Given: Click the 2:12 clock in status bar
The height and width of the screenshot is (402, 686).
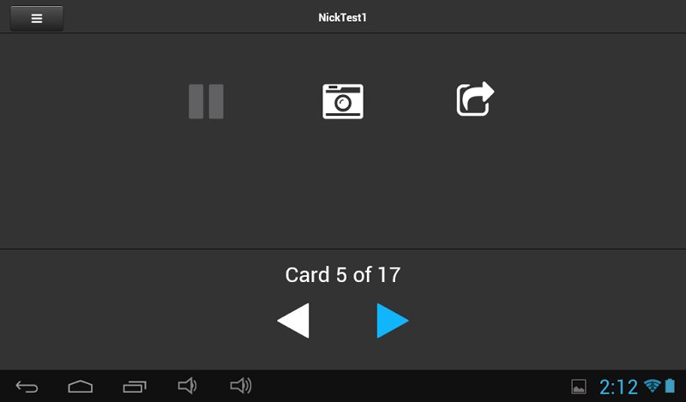Looking at the screenshot, I should 618,387.
